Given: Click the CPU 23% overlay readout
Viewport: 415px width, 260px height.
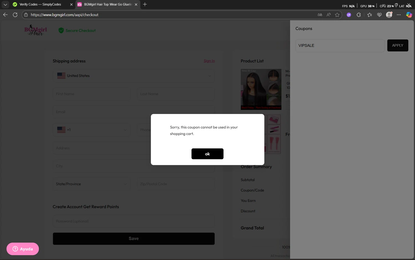Looking at the screenshot, I should coord(387,6).
